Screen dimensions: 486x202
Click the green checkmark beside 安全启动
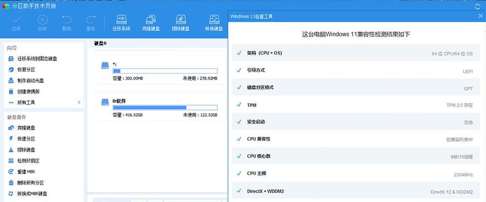[x=239, y=122]
